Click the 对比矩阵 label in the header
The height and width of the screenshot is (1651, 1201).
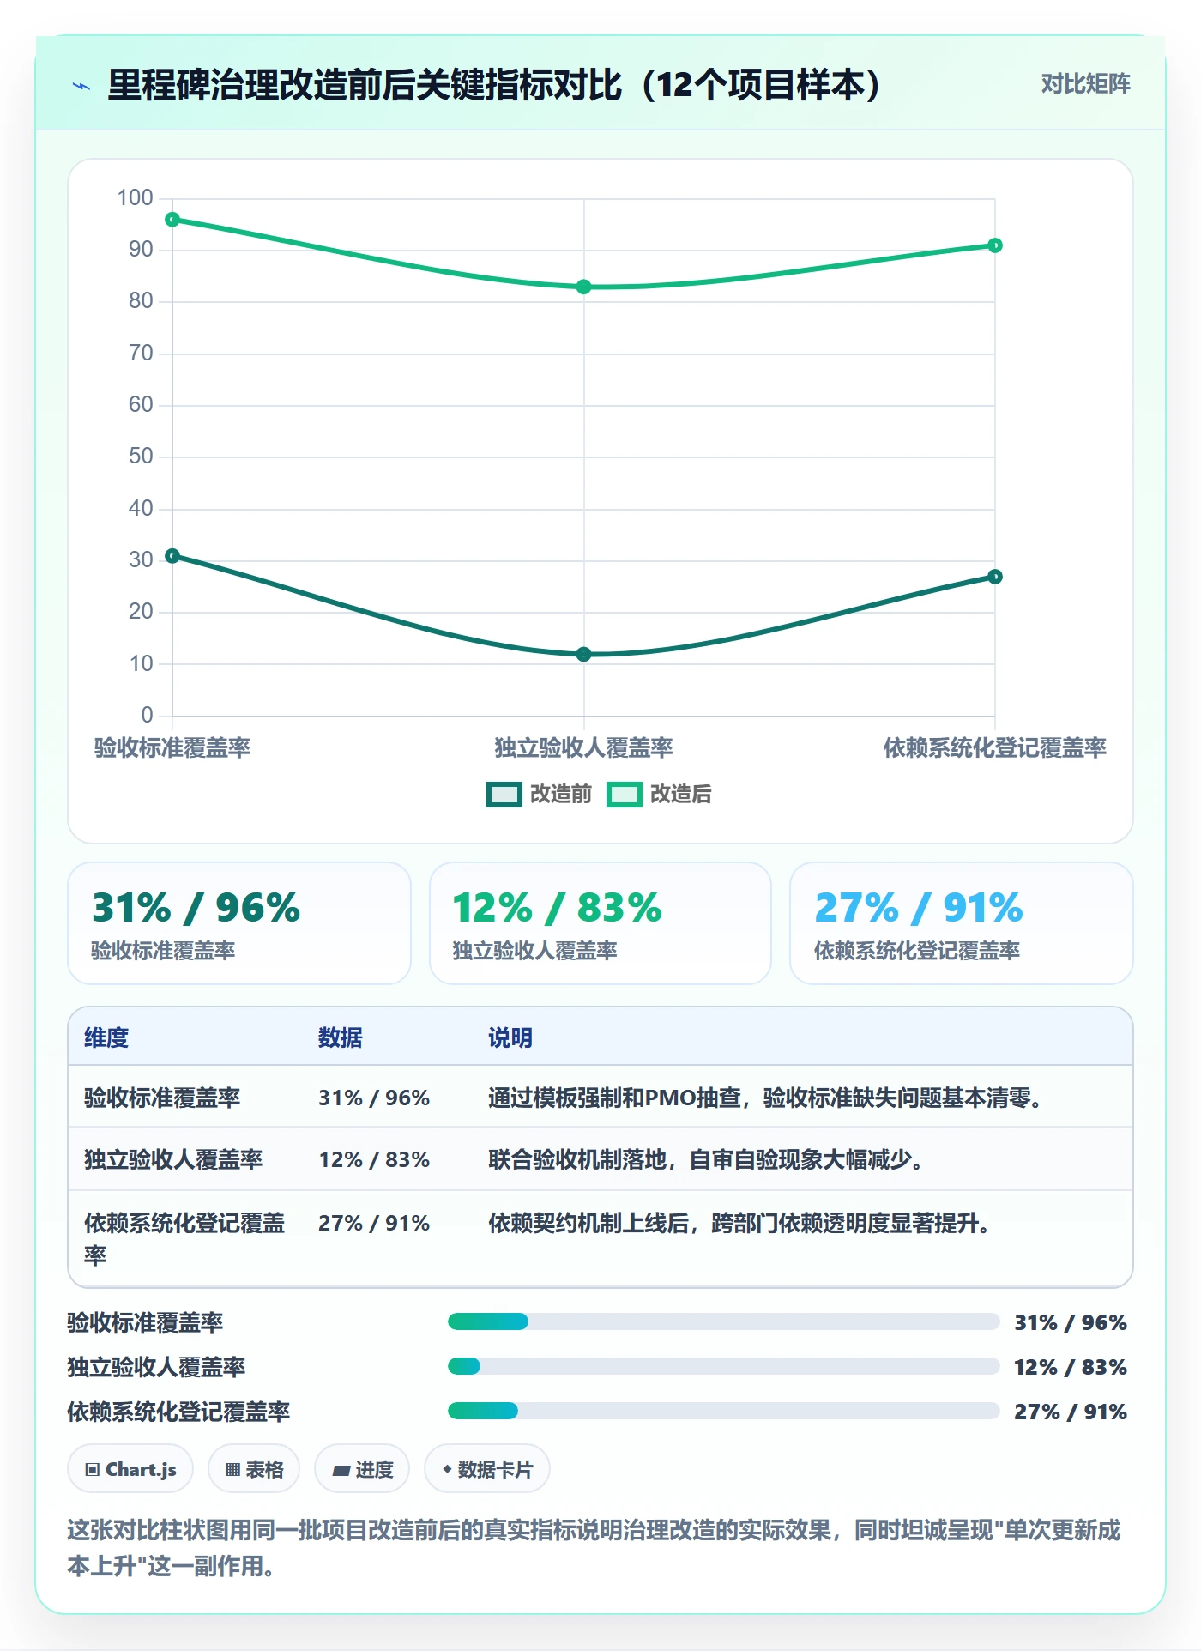tap(1085, 83)
